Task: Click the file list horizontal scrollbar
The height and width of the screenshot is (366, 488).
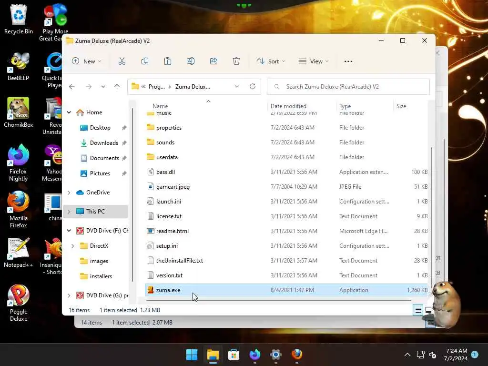Action: [x=278, y=301]
